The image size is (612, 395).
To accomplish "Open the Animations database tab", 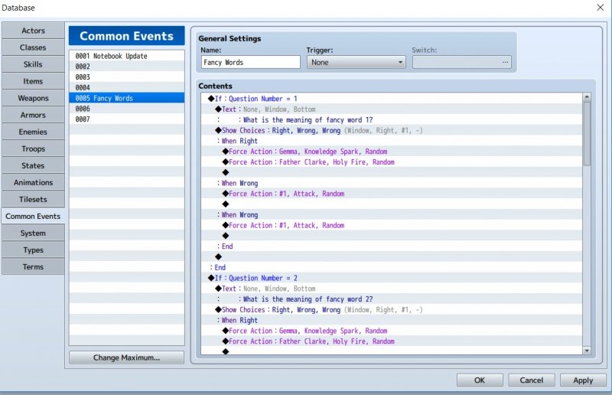I will [x=33, y=182].
